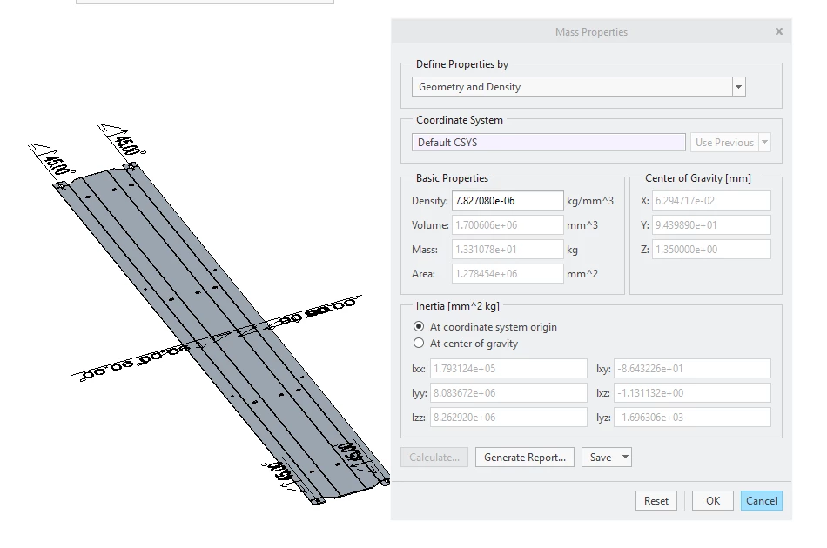
Task: Close the Mass Properties dialog
Action: [778, 31]
